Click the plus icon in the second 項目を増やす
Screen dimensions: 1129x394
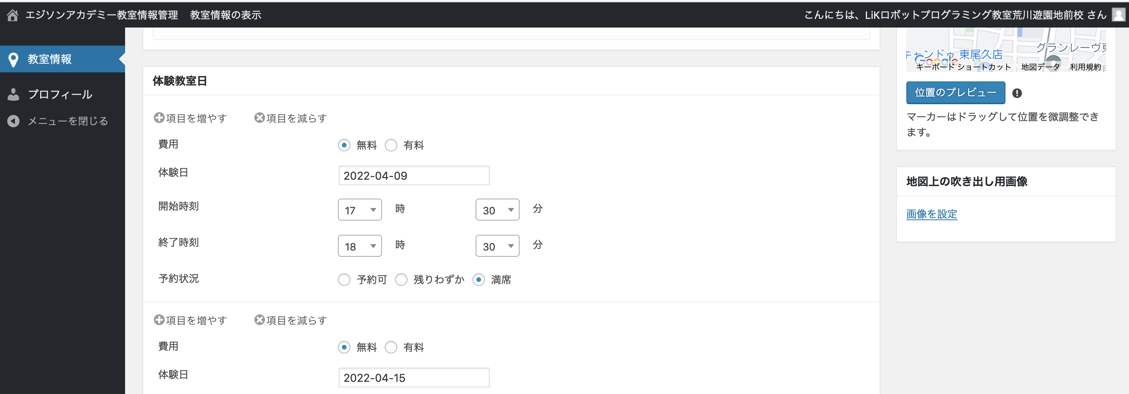click(159, 320)
